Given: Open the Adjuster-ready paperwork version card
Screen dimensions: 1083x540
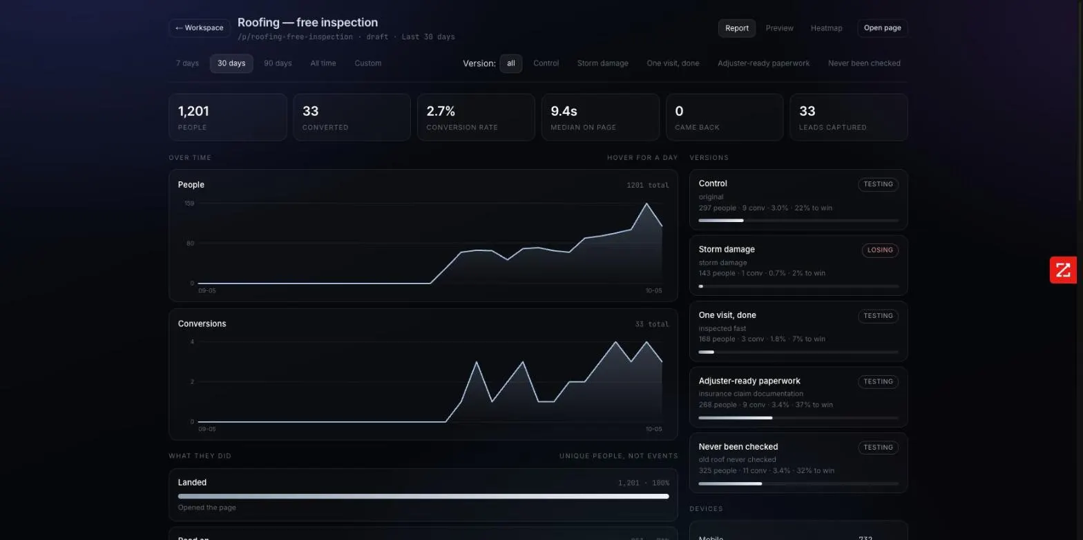Looking at the screenshot, I should [x=798, y=397].
